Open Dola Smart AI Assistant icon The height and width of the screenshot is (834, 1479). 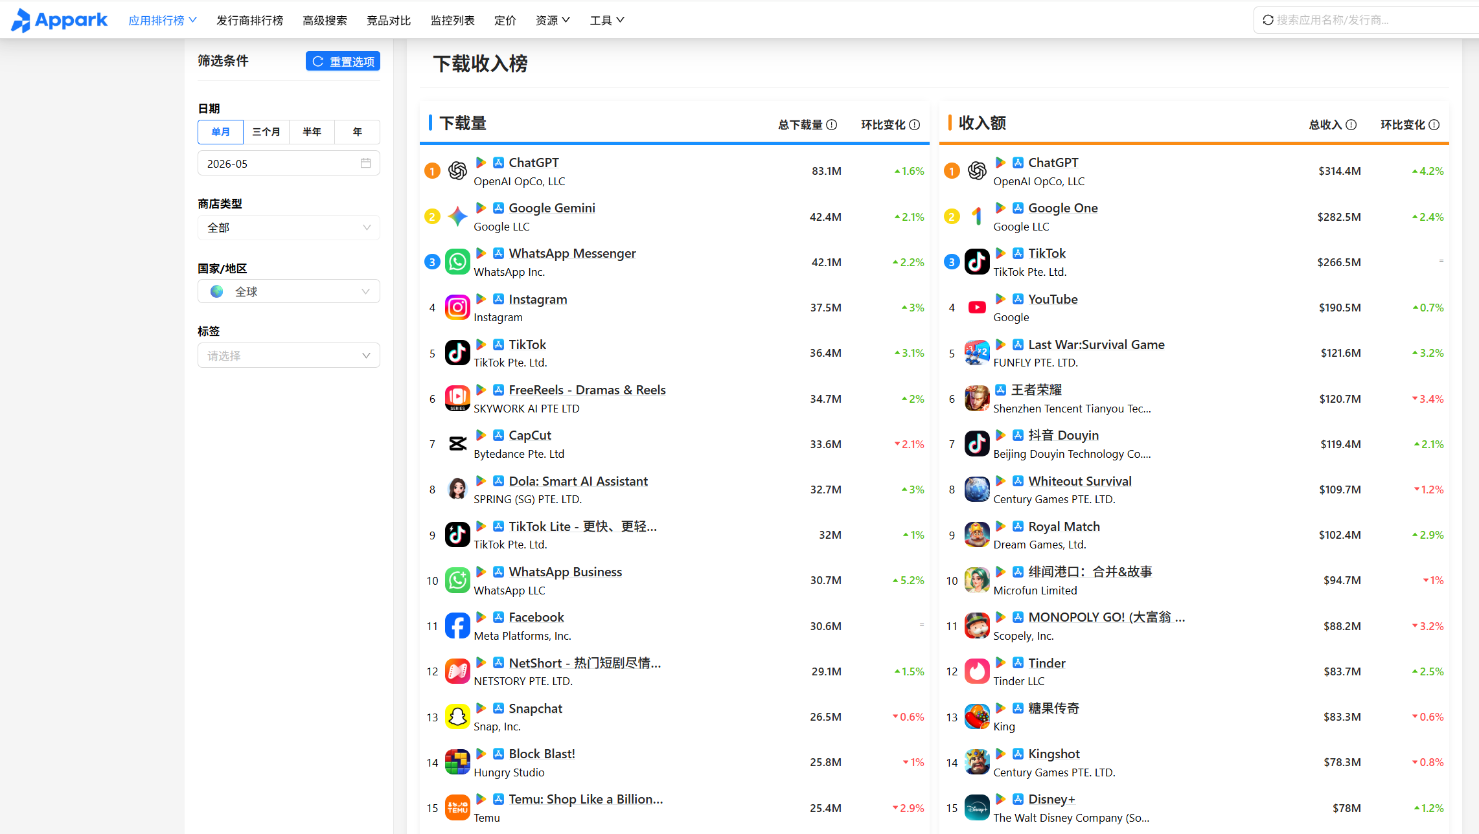pyautogui.click(x=457, y=490)
